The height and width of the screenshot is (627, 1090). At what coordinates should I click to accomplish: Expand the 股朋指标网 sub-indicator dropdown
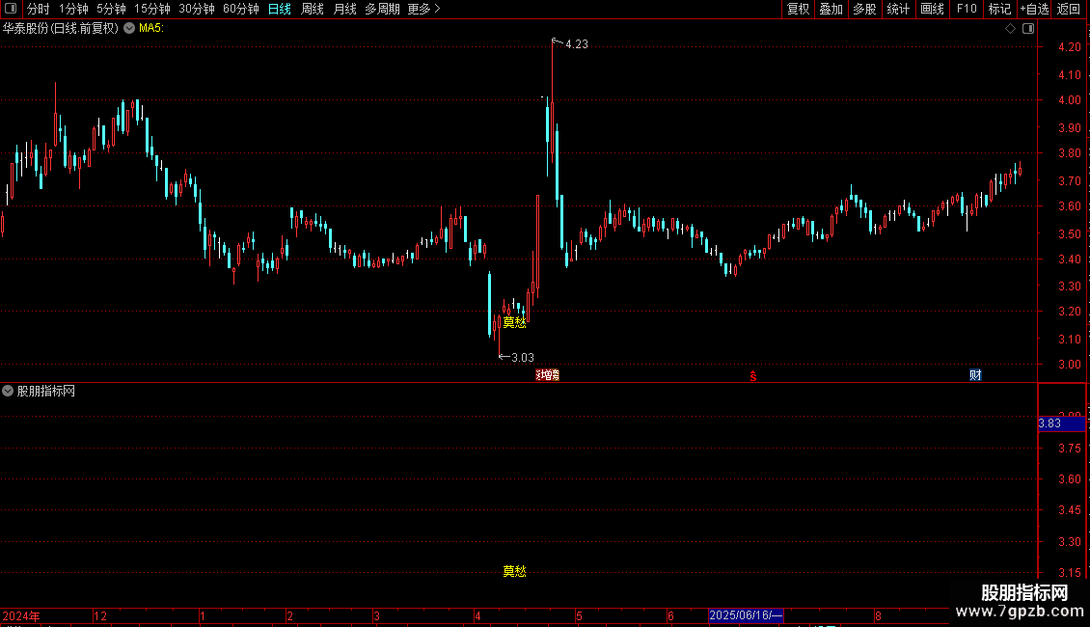(x=8, y=392)
